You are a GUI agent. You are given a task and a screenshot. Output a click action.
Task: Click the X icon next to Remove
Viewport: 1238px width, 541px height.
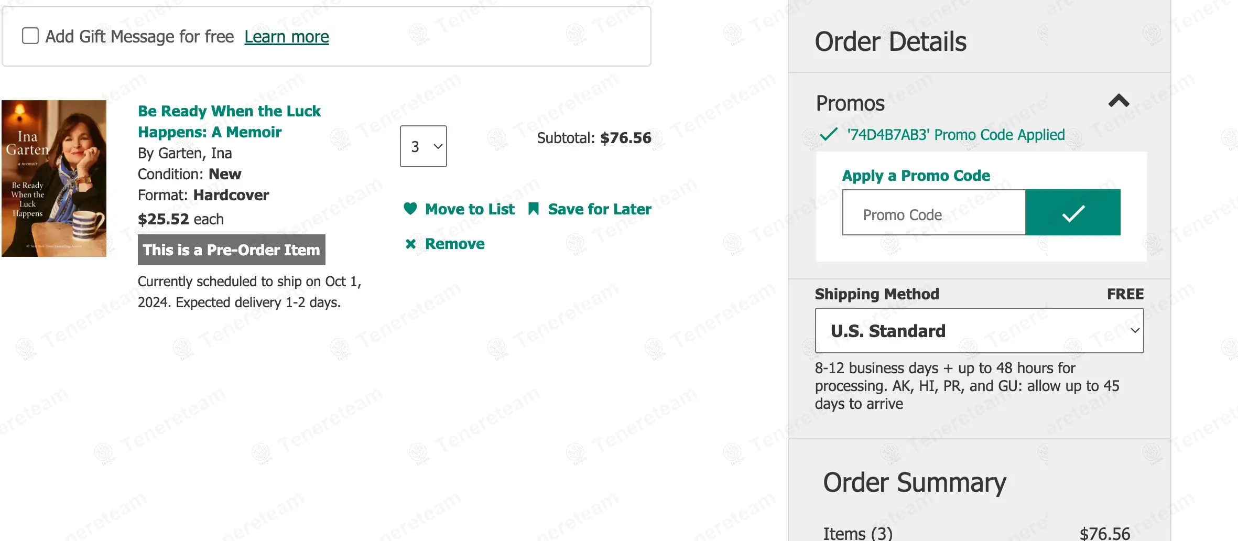coord(410,244)
